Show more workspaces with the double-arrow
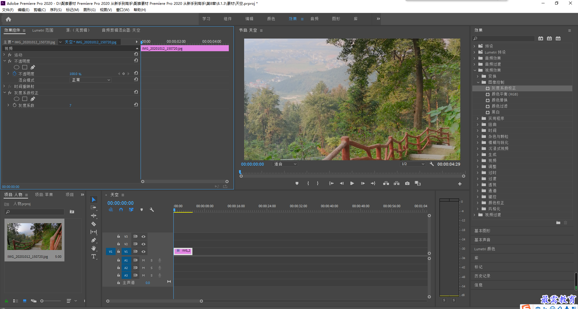The image size is (578, 309). pos(378,19)
